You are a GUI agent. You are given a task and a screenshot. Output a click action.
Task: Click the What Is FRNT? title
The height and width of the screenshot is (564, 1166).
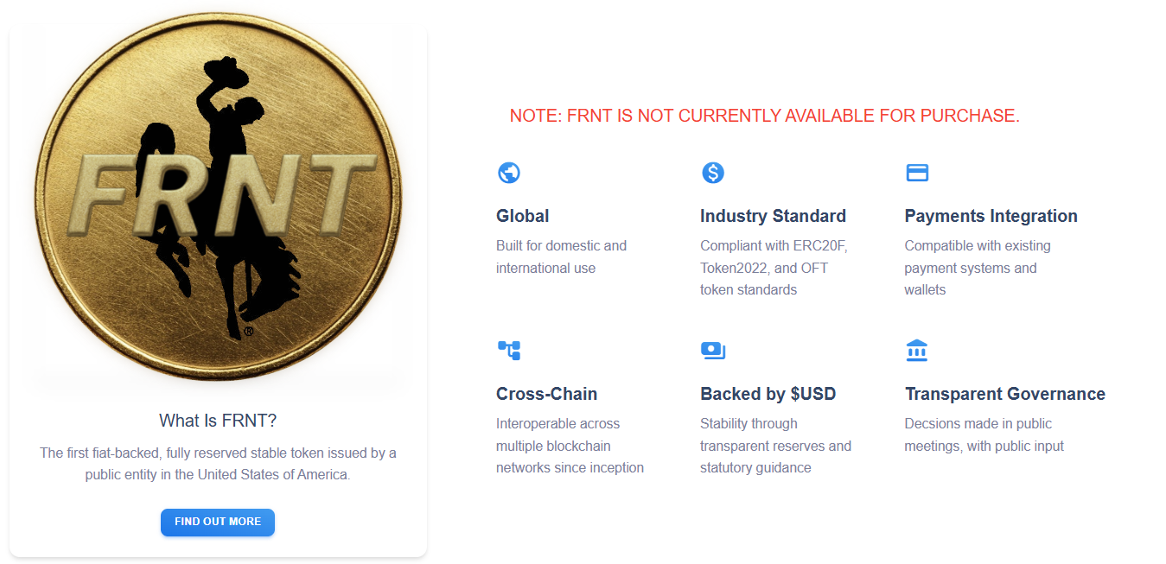coord(218,421)
